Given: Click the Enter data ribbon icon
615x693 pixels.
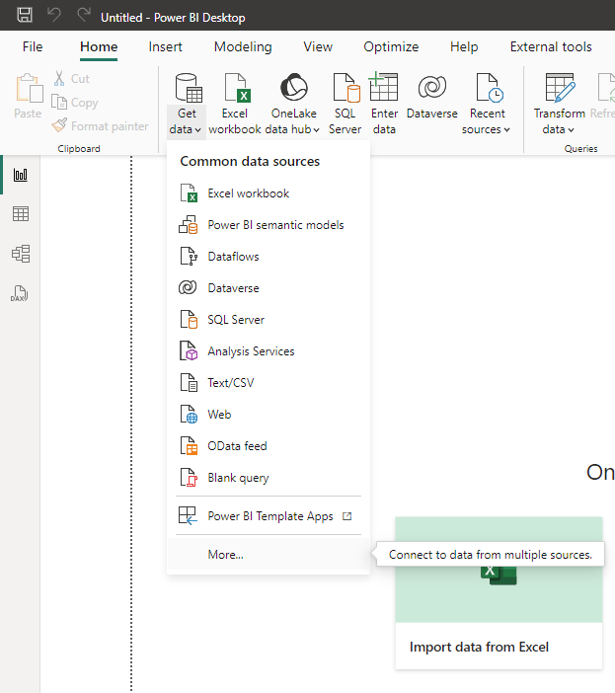Looking at the screenshot, I should point(384,104).
